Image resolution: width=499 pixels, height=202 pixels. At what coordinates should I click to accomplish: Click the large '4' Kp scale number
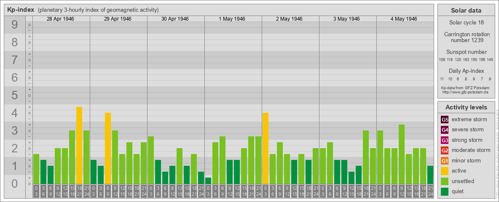click(x=14, y=113)
